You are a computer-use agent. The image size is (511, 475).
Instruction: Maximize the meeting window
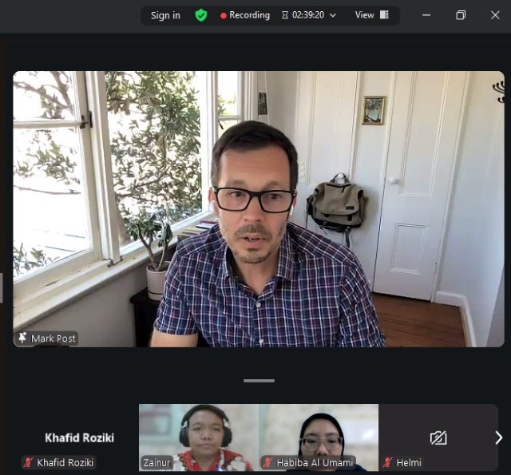point(461,15)
